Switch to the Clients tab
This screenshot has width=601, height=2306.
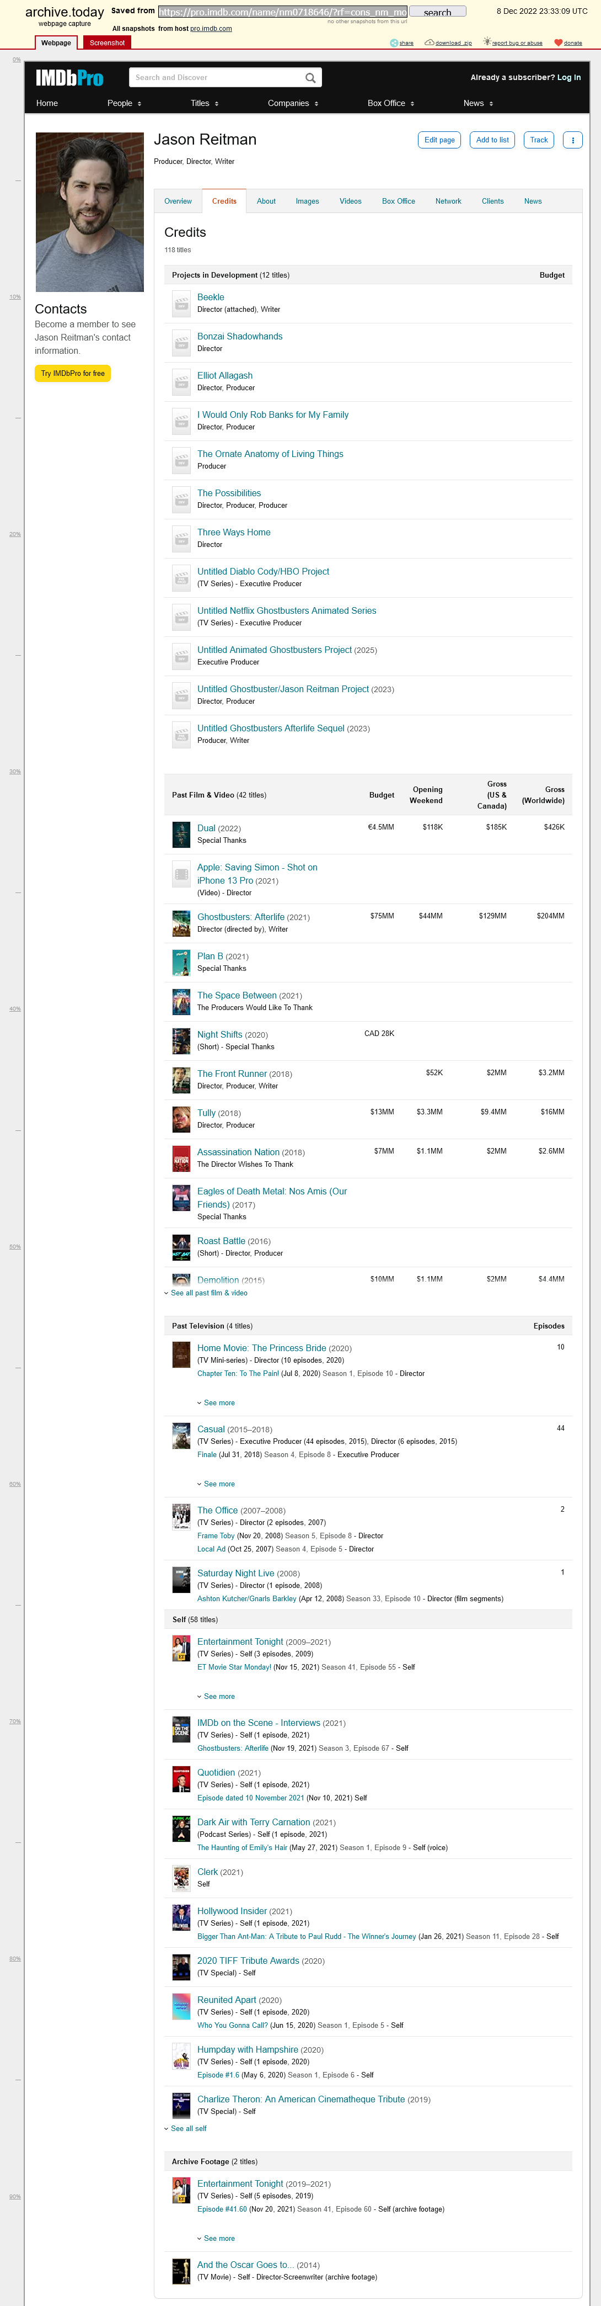coord(493,201)
